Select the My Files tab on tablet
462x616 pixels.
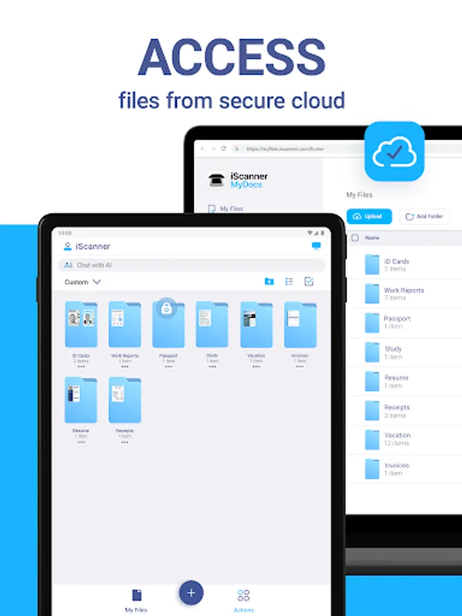click(136, 601)
